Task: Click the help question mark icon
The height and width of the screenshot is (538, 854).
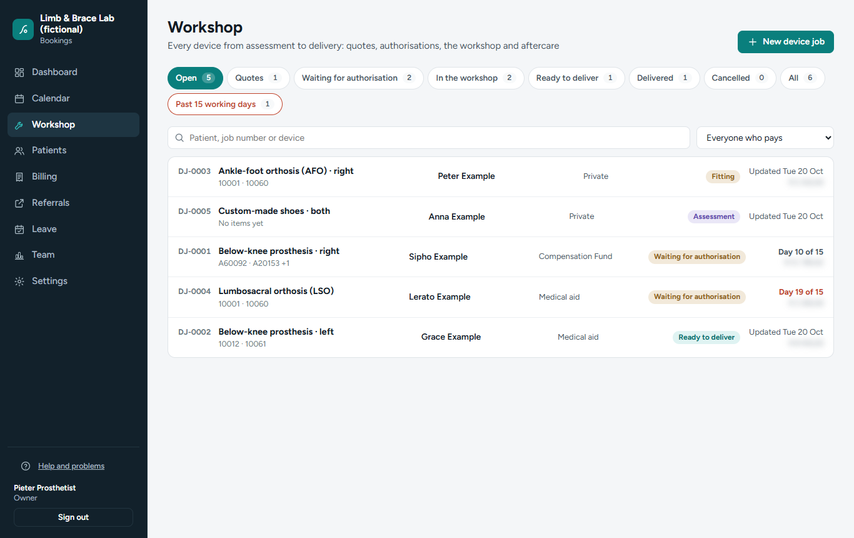Action: pyautogui.click(x=26, y=466)
